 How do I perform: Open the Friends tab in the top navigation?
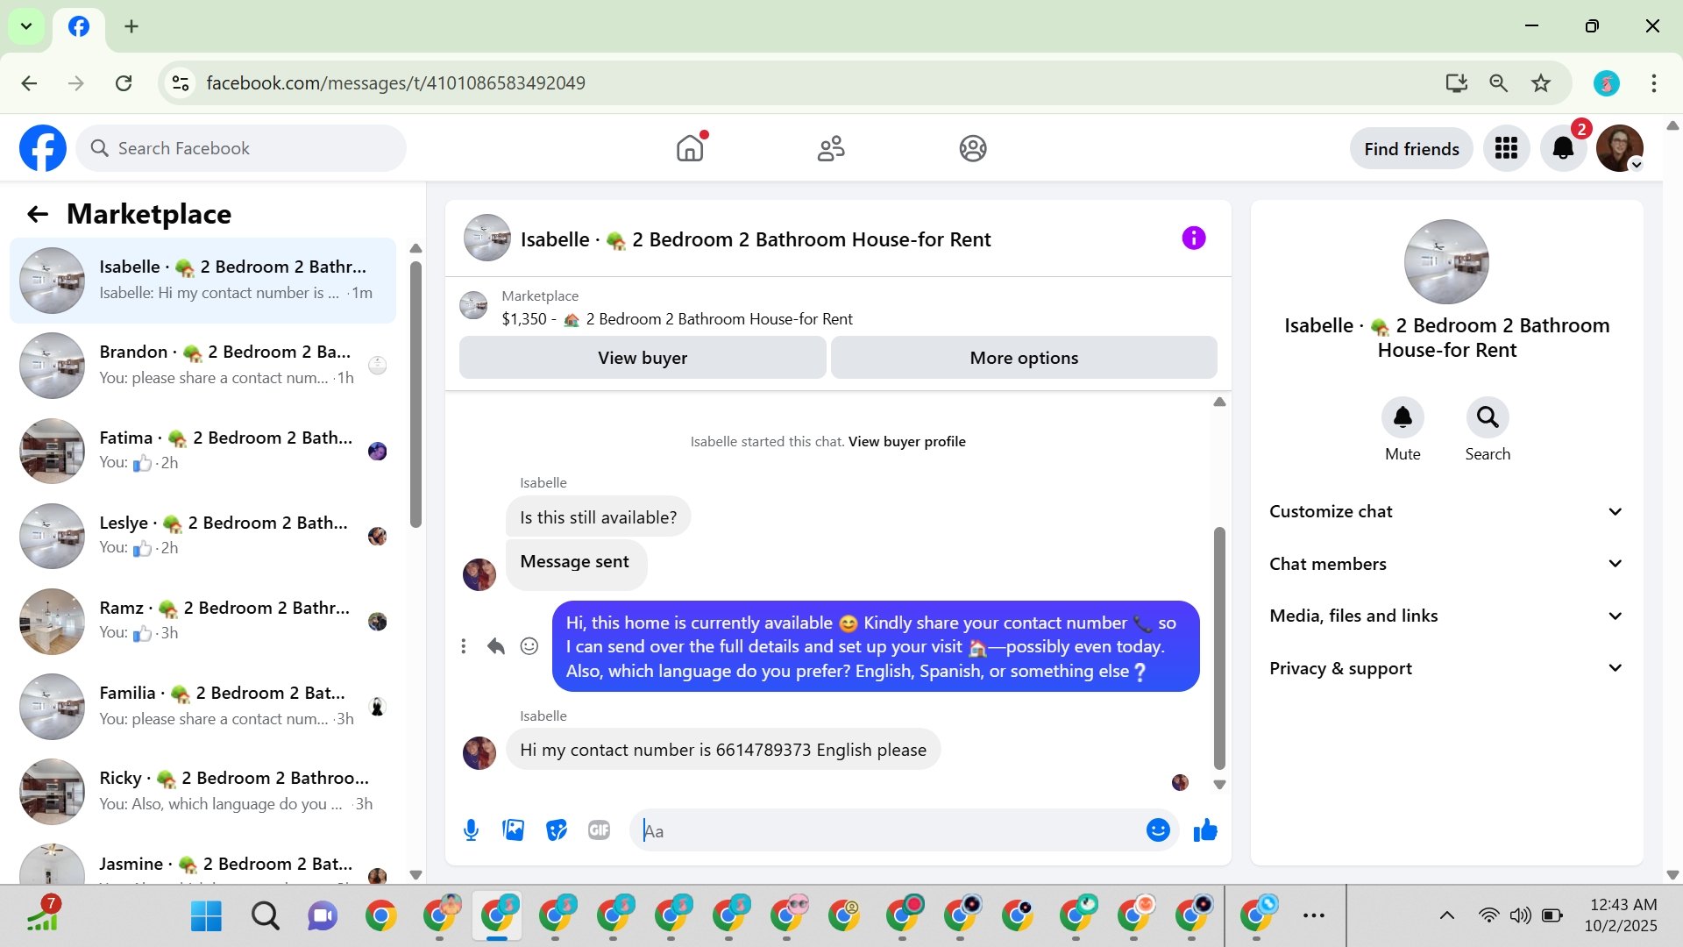(x=830, y=148)
